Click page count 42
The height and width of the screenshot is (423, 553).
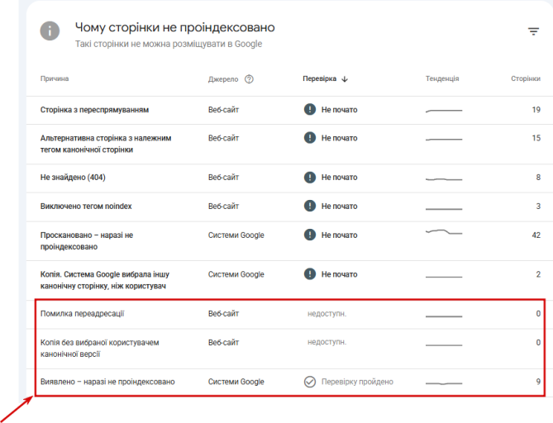click(x=536, y=235)
